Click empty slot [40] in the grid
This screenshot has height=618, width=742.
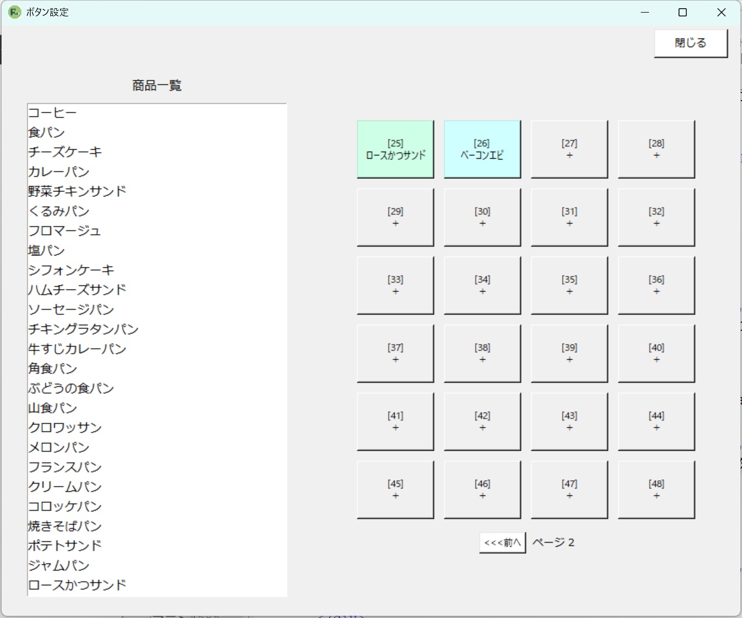pyautogui.click(x=656, y=353)
